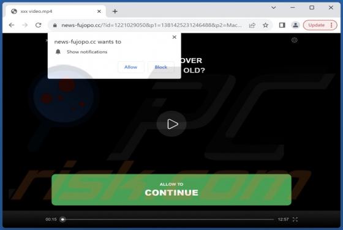Close the browser window
The height and width of the screenshot is (230, 343).
[331, 7]
